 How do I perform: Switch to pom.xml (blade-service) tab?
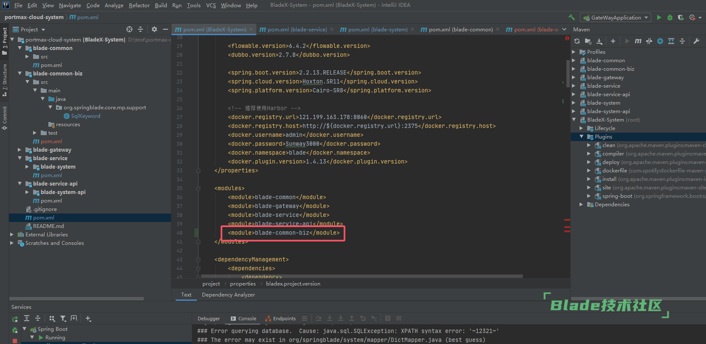293,29
